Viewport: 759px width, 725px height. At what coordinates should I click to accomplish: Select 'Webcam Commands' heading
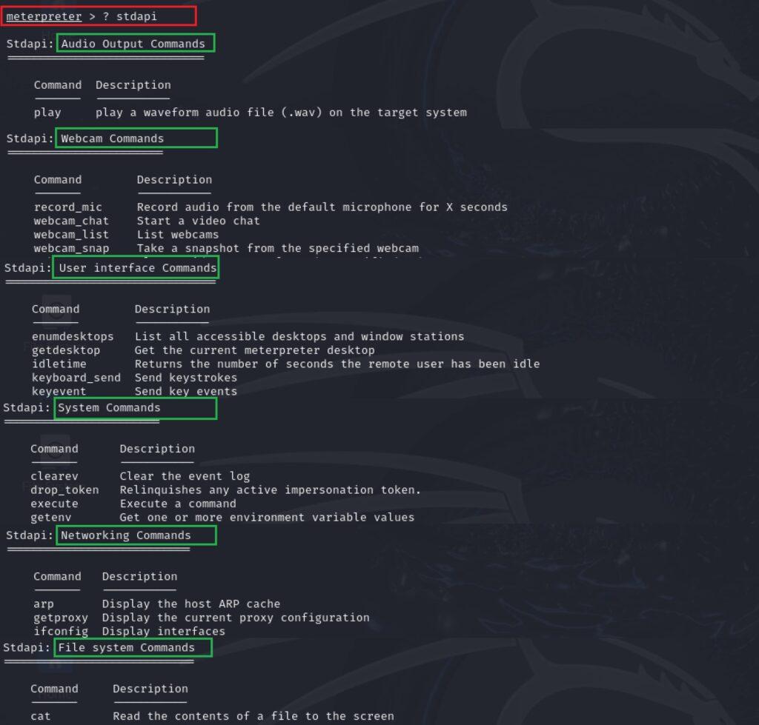point(113,138)
